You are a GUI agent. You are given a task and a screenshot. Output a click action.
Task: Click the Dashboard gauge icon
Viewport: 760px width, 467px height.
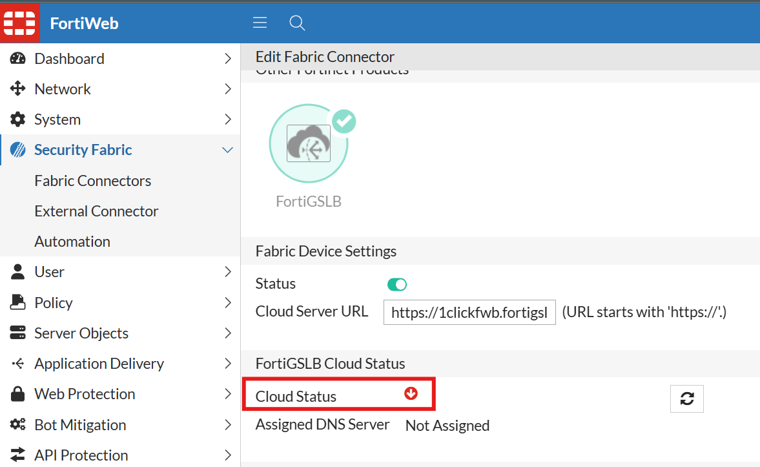[18, 59]
